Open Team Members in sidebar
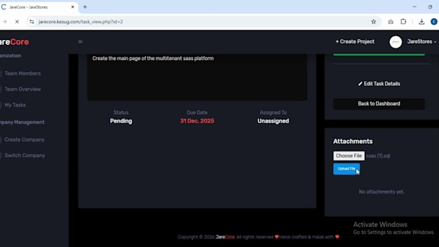The width and height of the screenshot is (439, 247). 23,74
